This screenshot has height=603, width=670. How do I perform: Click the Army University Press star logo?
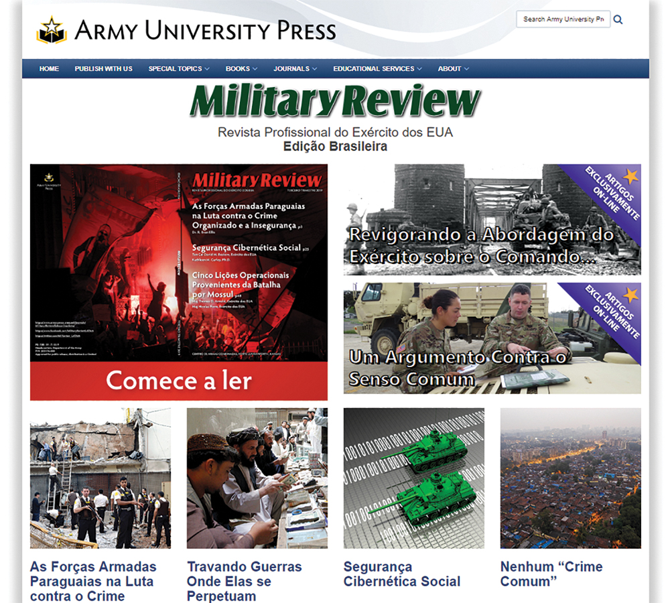(52, 30)
